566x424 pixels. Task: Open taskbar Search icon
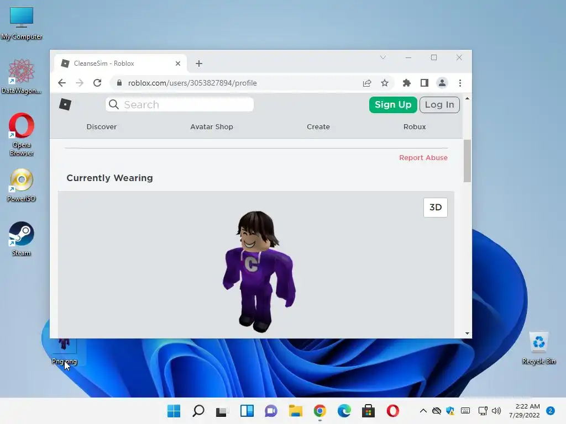pos(198,411)
